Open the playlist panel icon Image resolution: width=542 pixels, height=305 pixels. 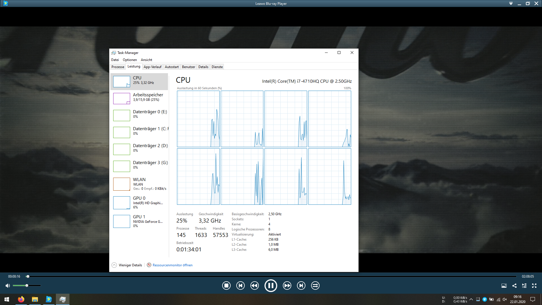coord(524,286)
